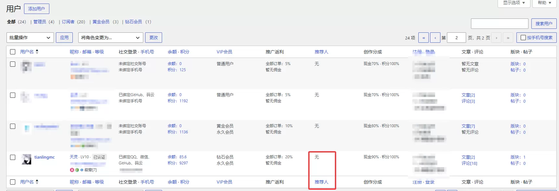Open 文章[7] posts link
The image size is (559, 191).
(468, 126)
